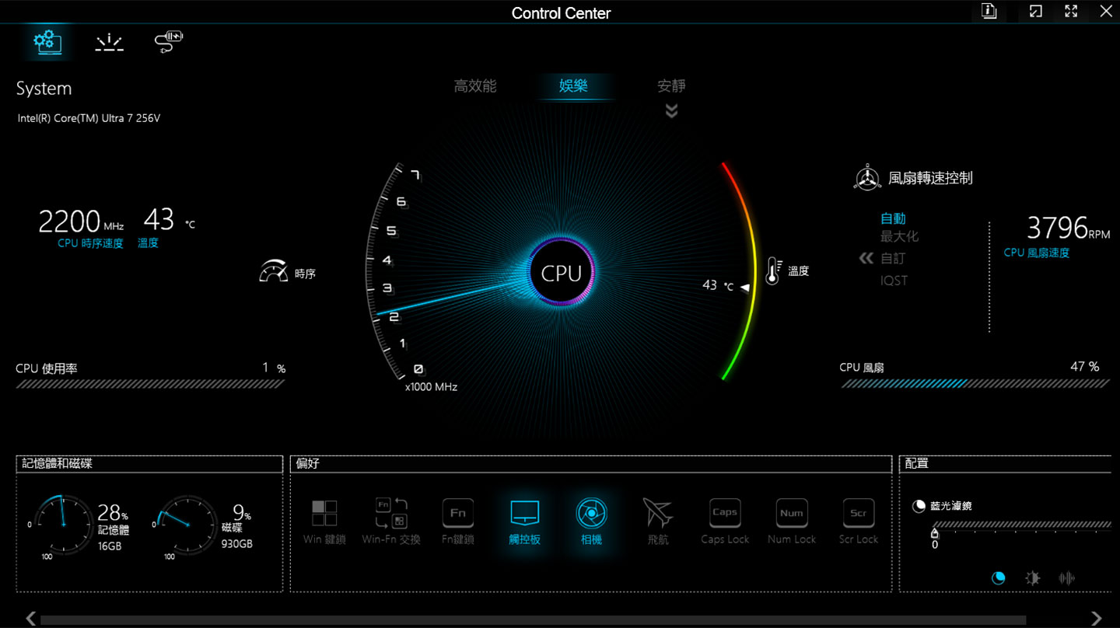The image size is (1120, 628).
Task: Click the temperature thermometer icon
Action: [772, 270]
